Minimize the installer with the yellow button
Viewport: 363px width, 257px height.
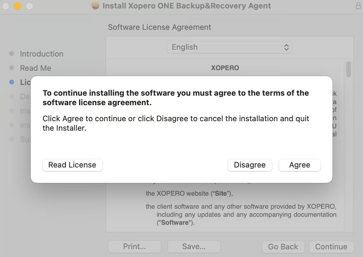point(17,6)
